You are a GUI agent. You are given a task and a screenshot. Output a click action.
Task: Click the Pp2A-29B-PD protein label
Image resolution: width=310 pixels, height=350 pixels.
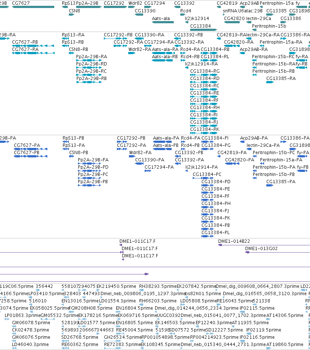click(93, 167)
